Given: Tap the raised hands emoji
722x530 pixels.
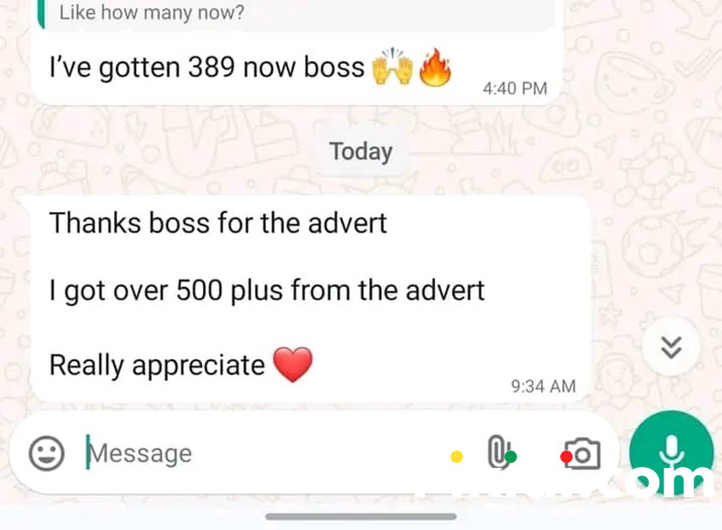Looking at the screenshot, I should click(x=392, y=67).
